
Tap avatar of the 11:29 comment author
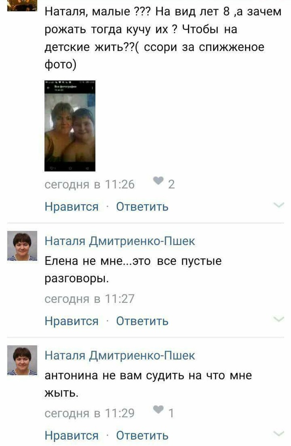[22, 360]
